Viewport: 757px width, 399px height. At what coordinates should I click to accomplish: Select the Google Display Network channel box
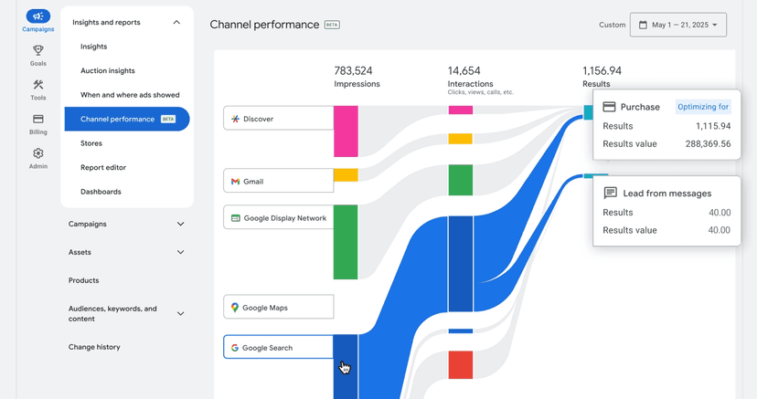coord(279,217)
